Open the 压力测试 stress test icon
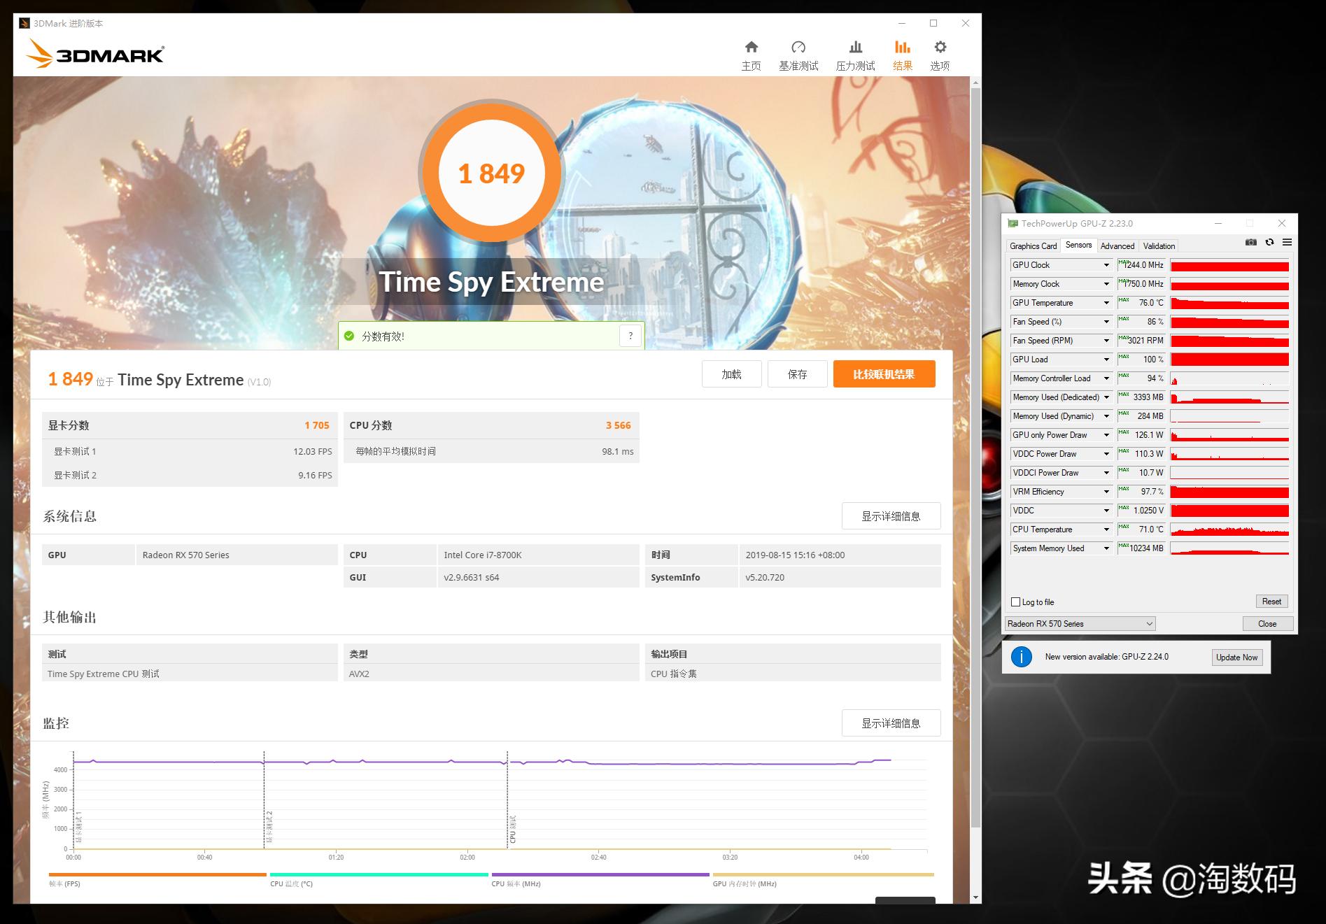Viewport: 1326px width, 924px height. (x=855, y=52)
